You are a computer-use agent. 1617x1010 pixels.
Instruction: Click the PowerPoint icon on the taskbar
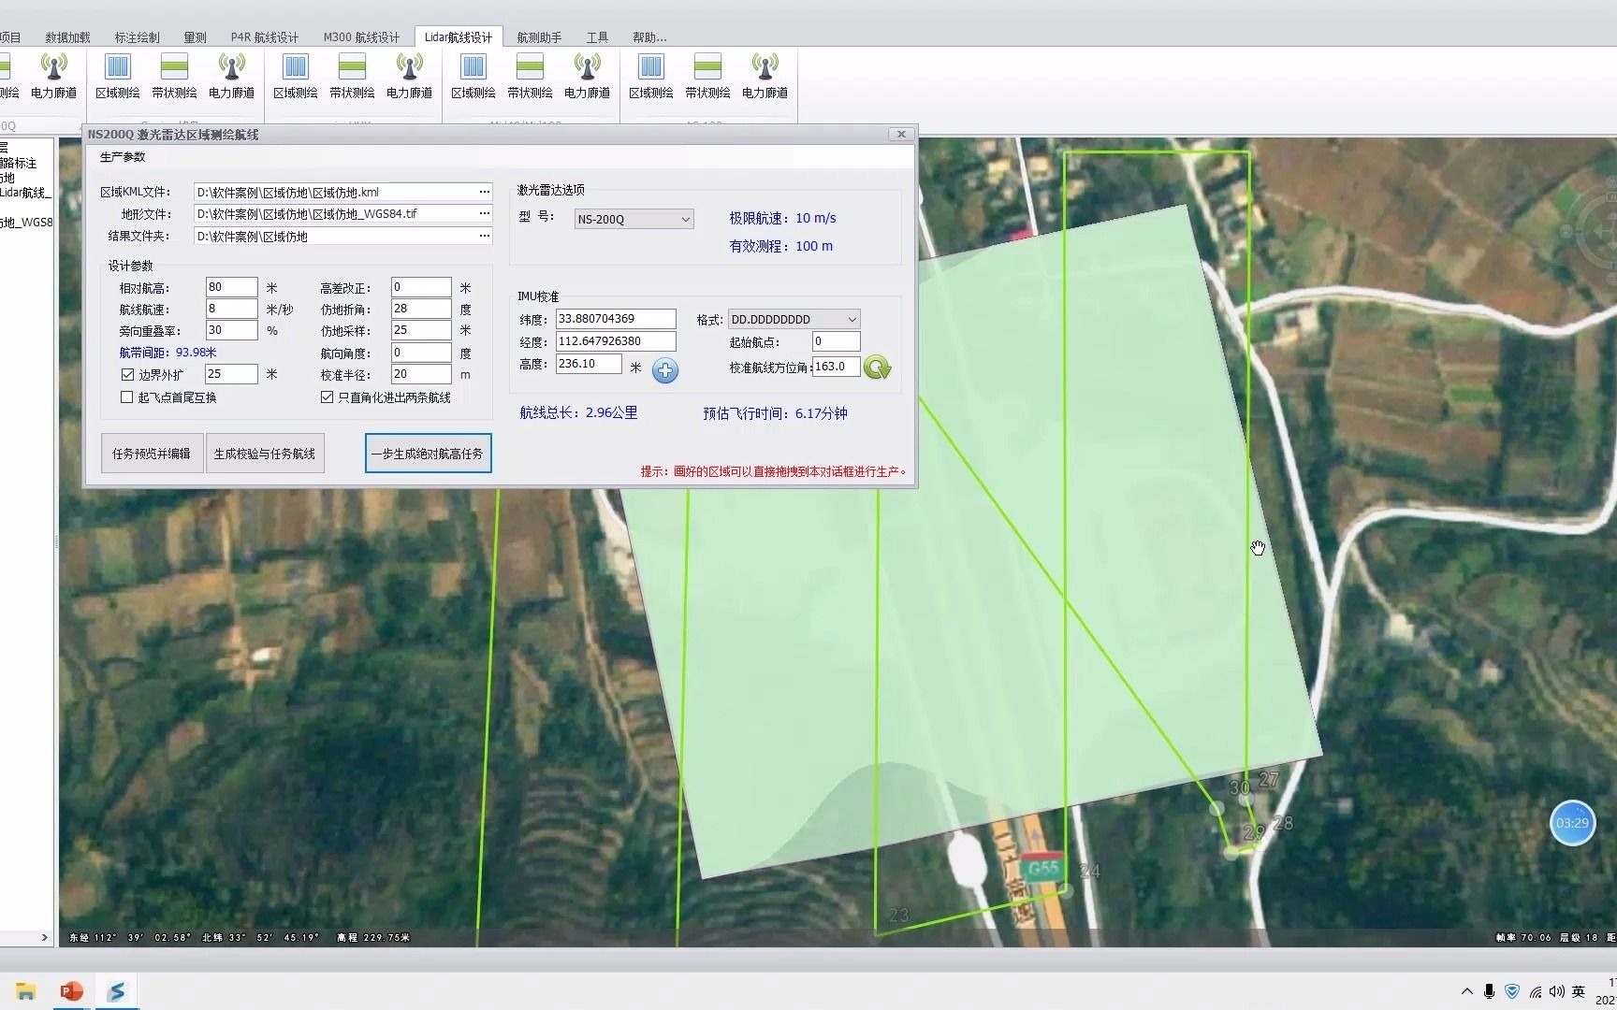(x=71, y=990)
